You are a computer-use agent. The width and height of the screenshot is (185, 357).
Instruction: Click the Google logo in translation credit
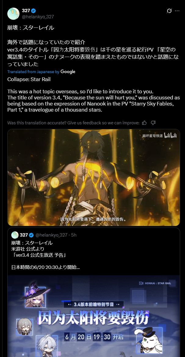[68, 72]
